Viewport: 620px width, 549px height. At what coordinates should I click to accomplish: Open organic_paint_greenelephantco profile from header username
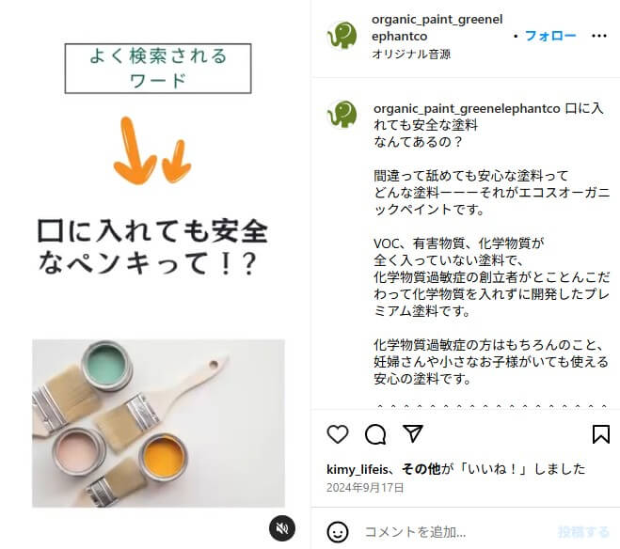(x=437, y=27)
